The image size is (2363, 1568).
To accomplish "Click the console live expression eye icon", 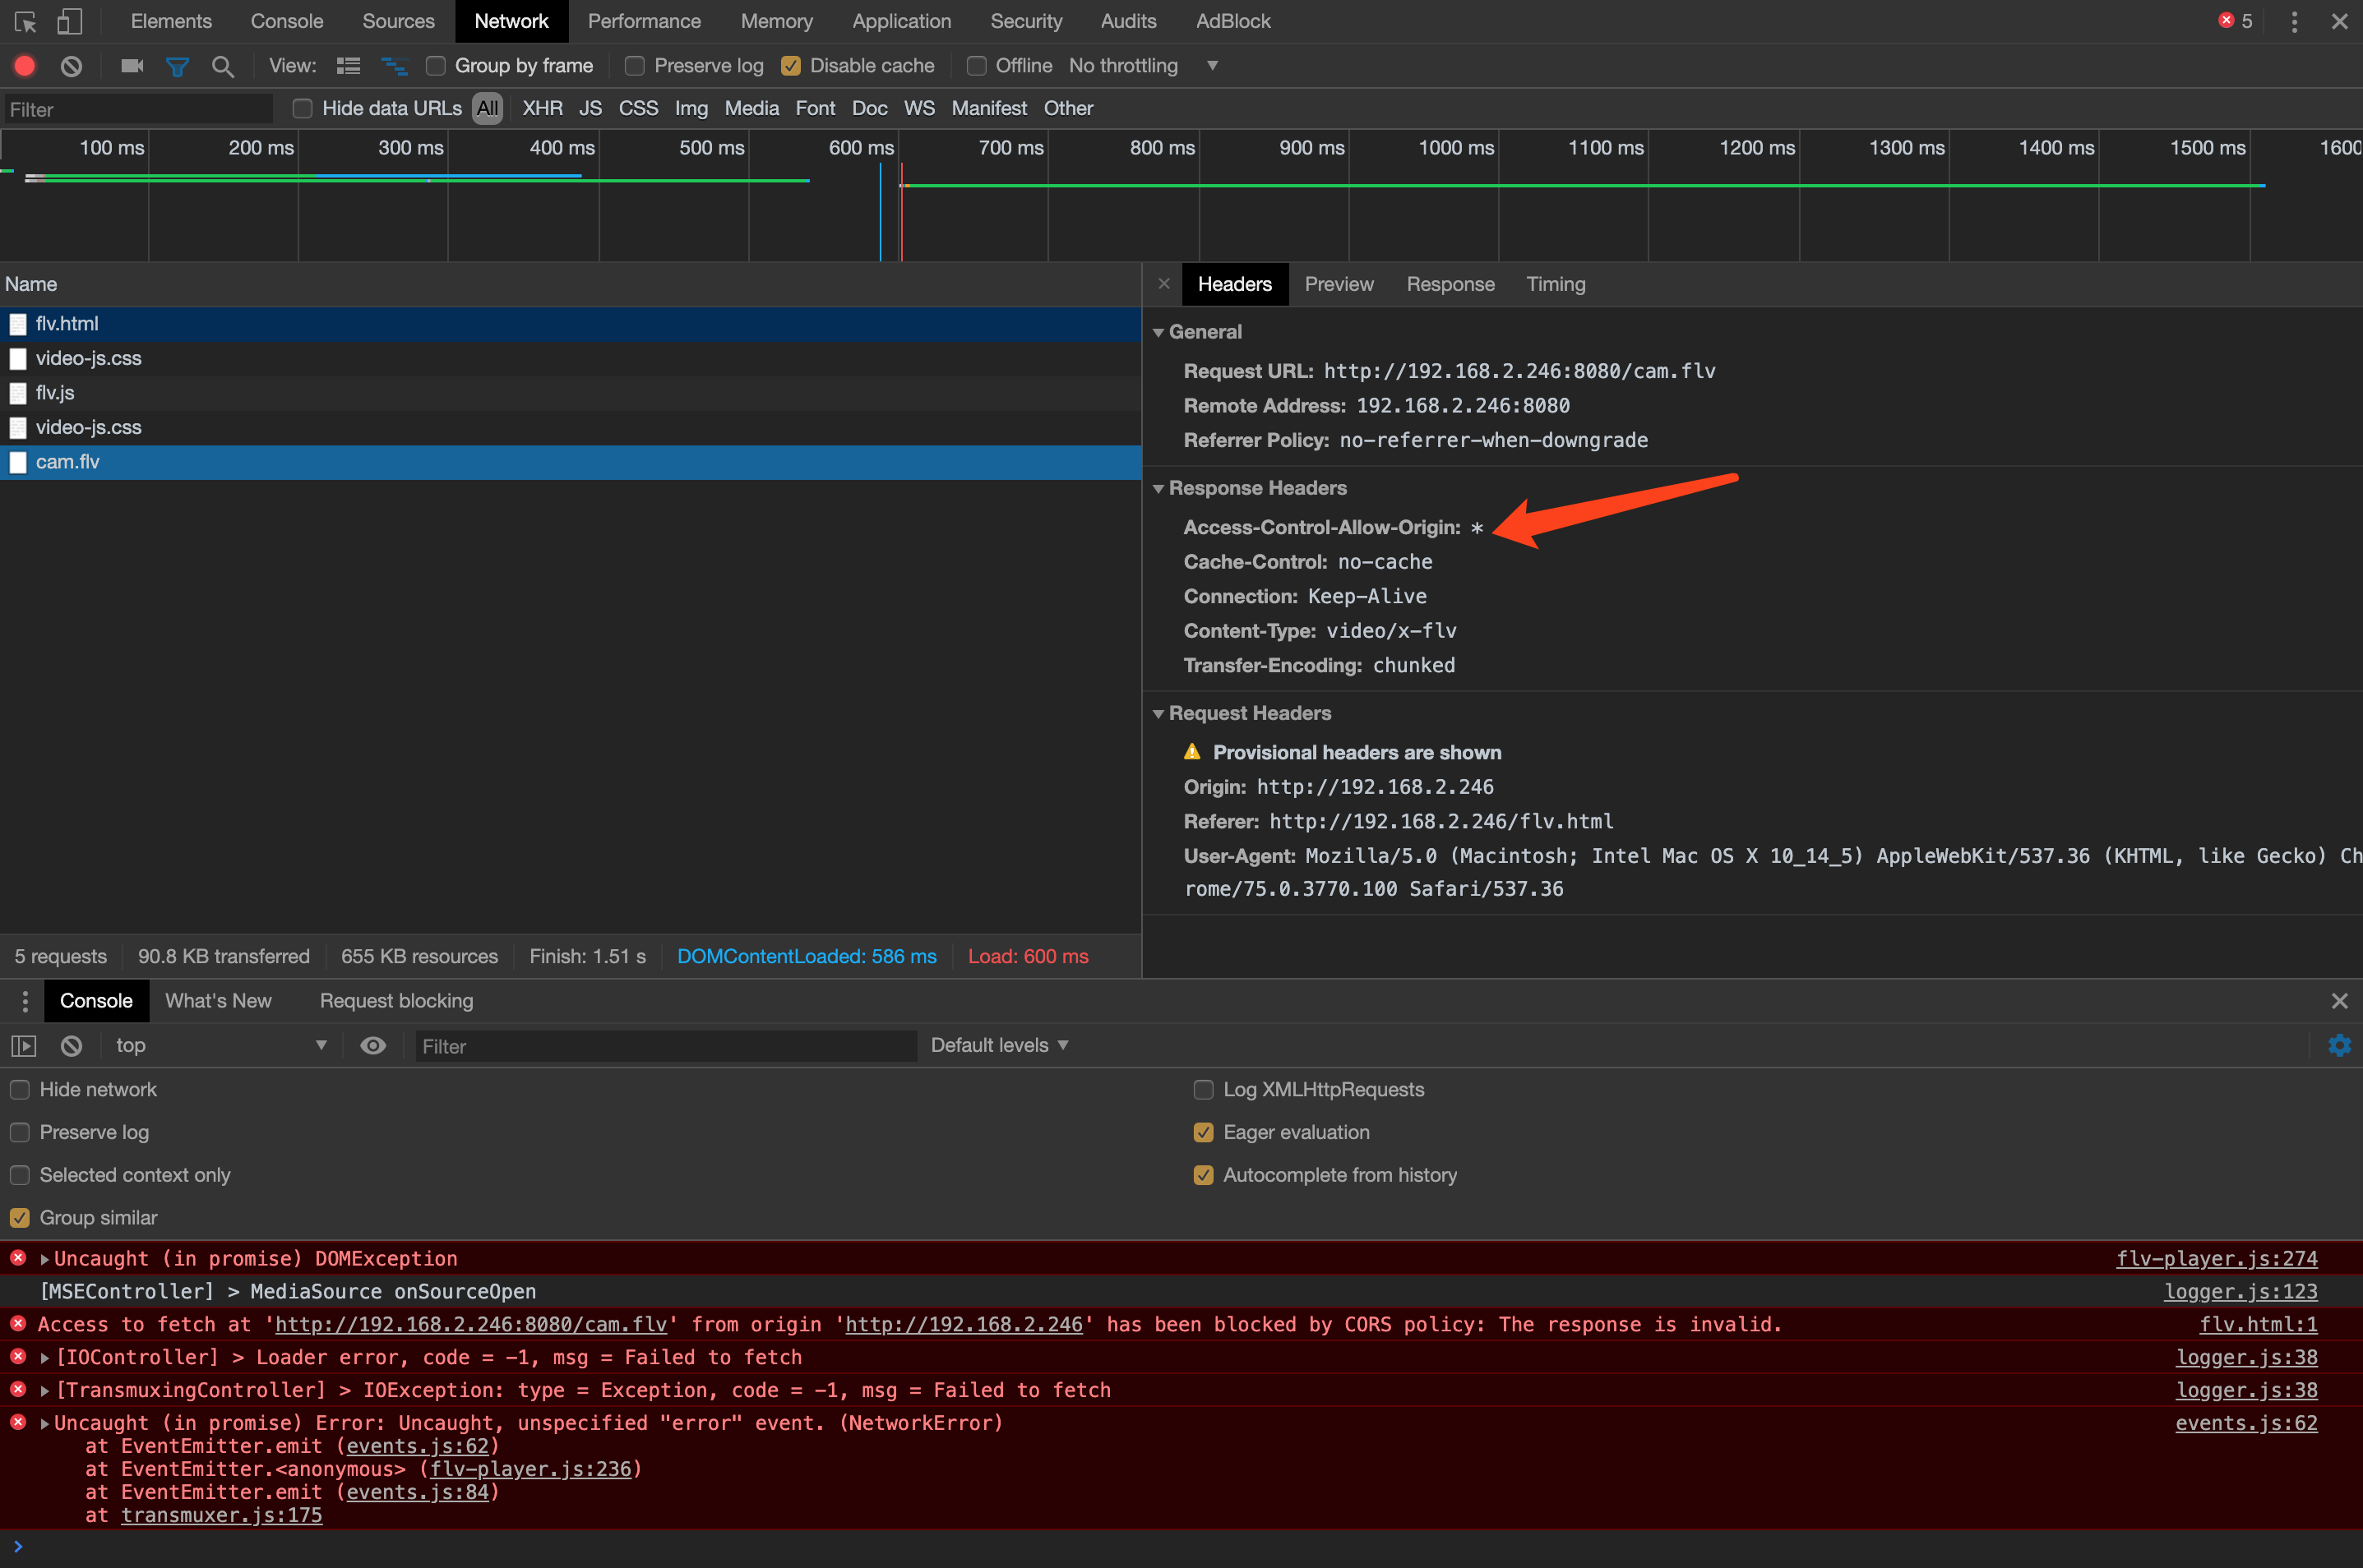I will pos(372,1045).
